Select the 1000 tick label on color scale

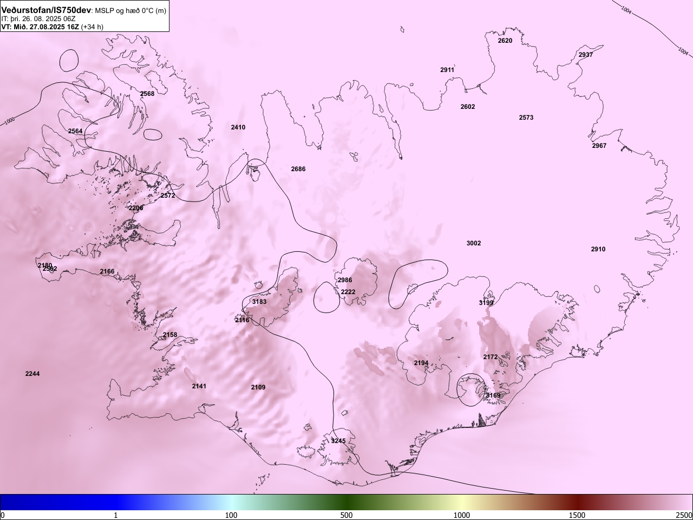point(462,515)
